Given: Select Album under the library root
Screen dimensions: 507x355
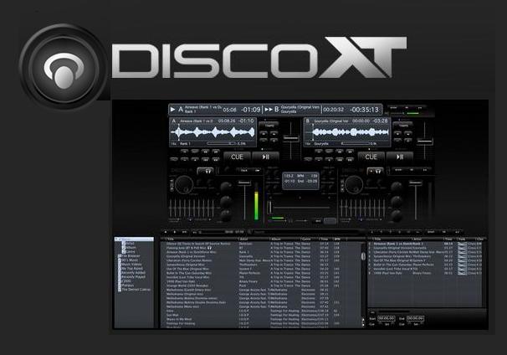Looking at the screenshot, I should click(130, 247).
